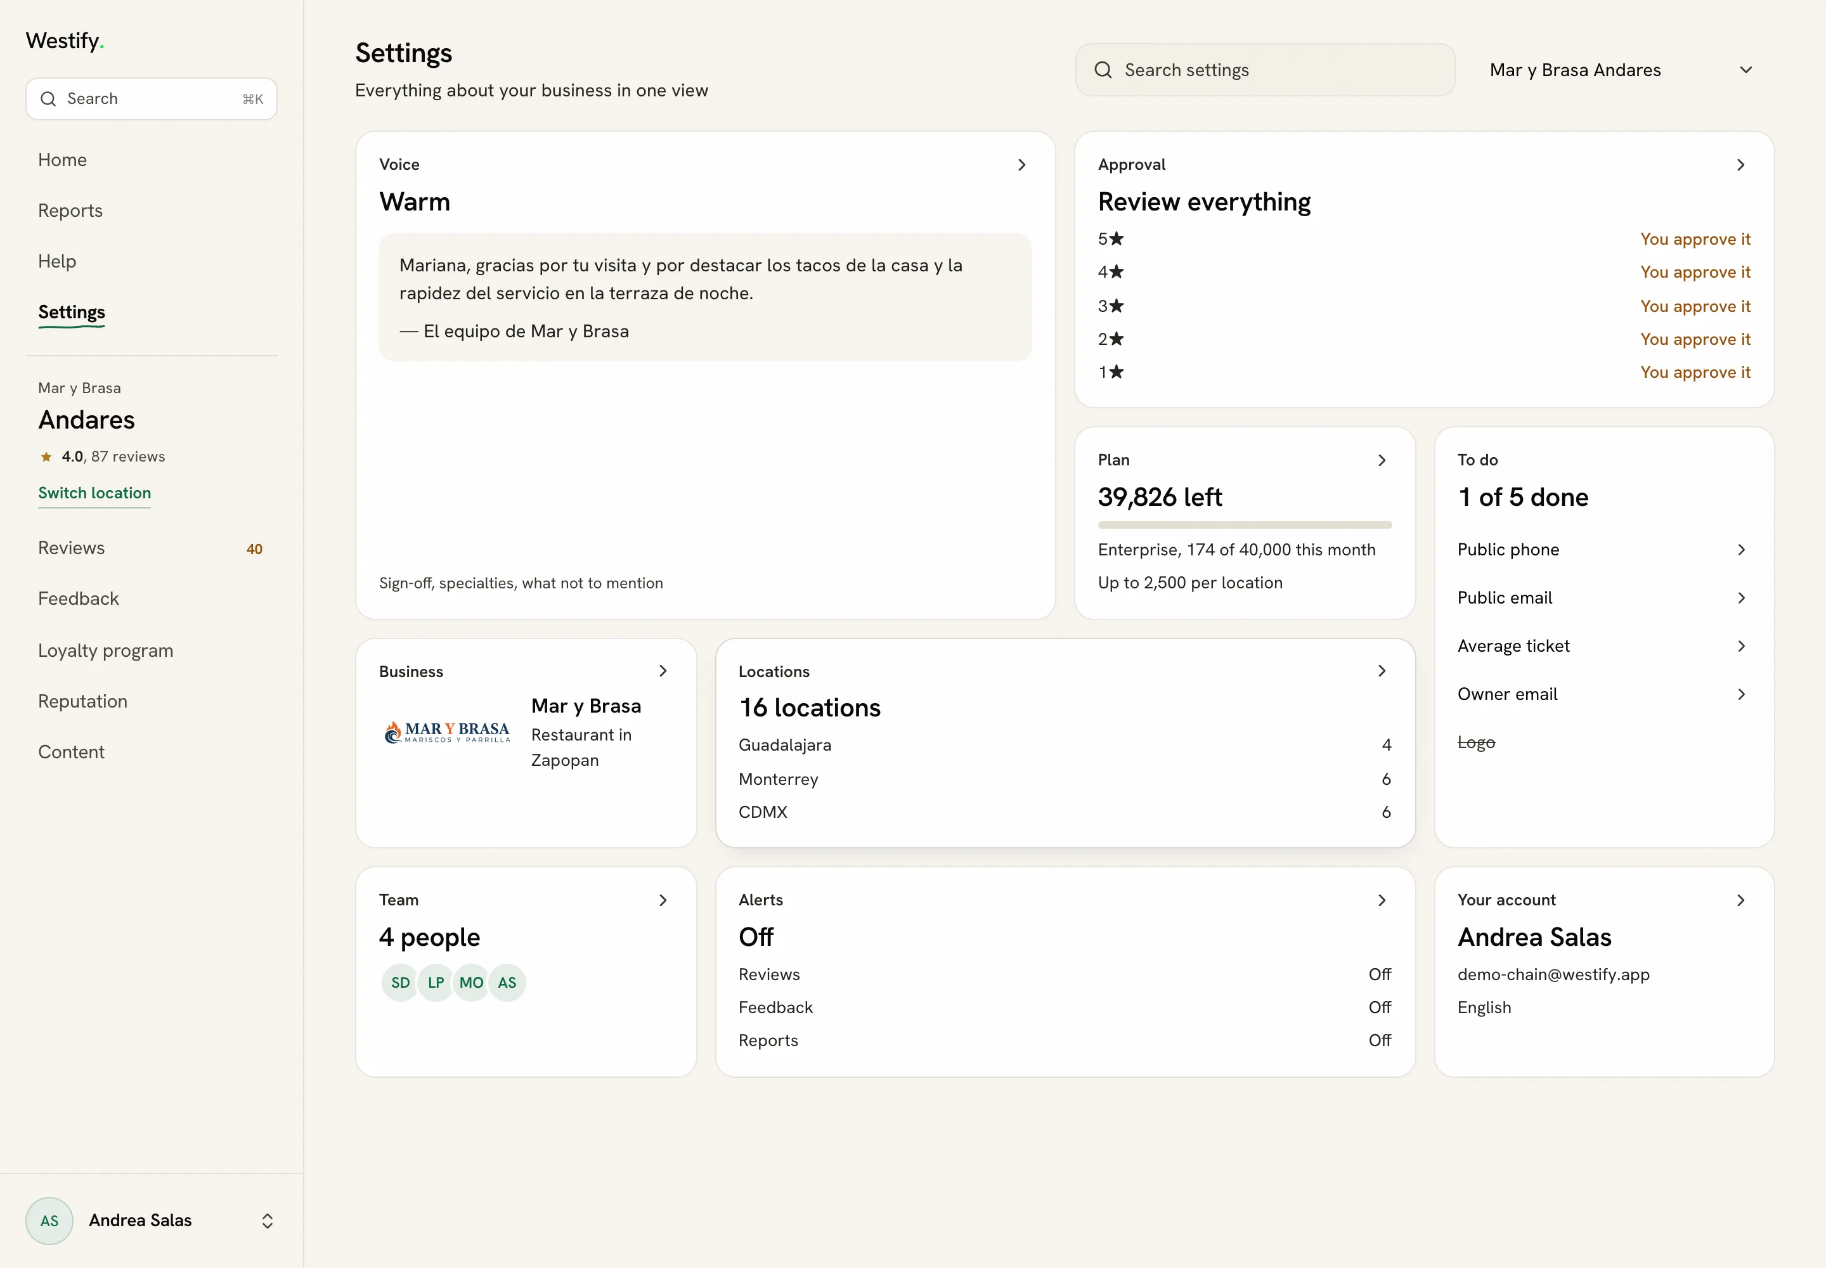
Task: Open the Approval card chevron arrow
Action: pyautogui.click(x=1740, y=164)
